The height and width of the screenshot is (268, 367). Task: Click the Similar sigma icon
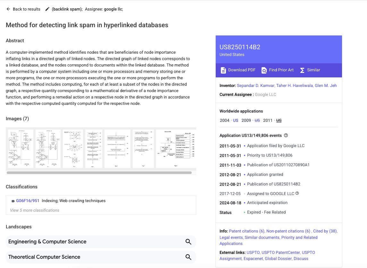tap(302, 70)
